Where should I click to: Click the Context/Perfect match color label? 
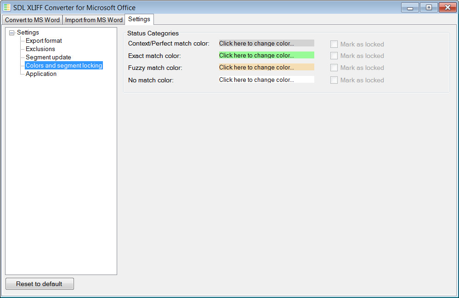point(169,44)
